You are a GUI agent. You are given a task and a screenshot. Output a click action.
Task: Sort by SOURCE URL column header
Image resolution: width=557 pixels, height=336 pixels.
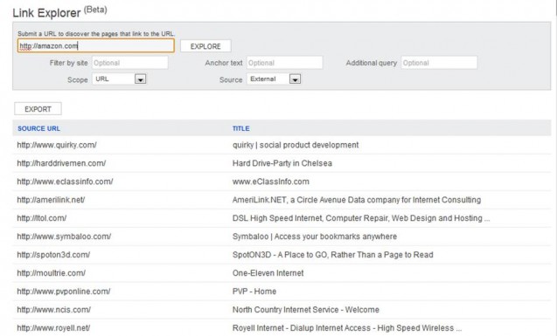click(38, 128)
